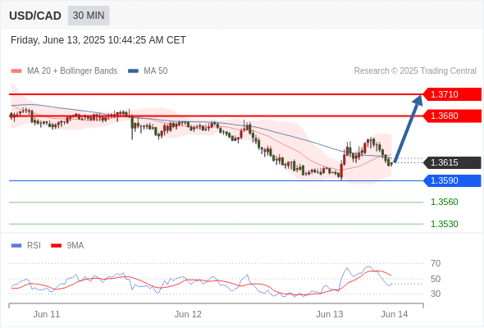The width and height of the screenshot is (484, 328).
Task: Click the blue 1.3590 pivot price tag
Action: [452, 181]
